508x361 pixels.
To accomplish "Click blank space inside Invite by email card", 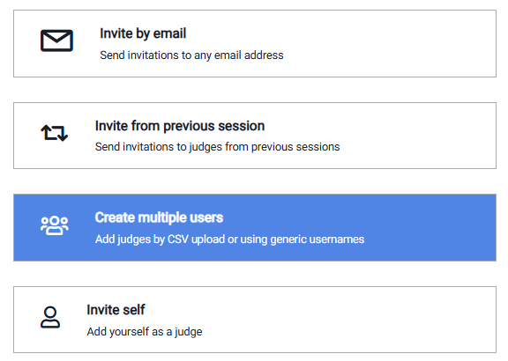I will pos(389,44).
